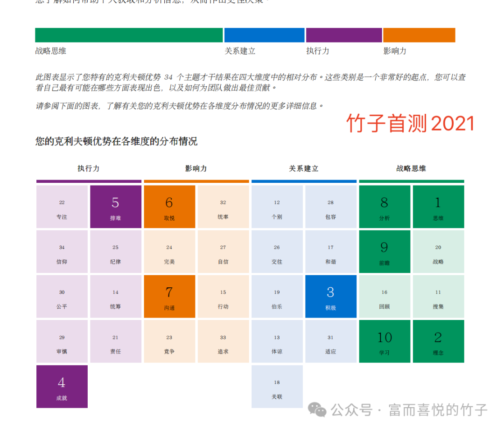Select the 27 自信 cell
Screen dimensions: 504x430
click(224, 252)
